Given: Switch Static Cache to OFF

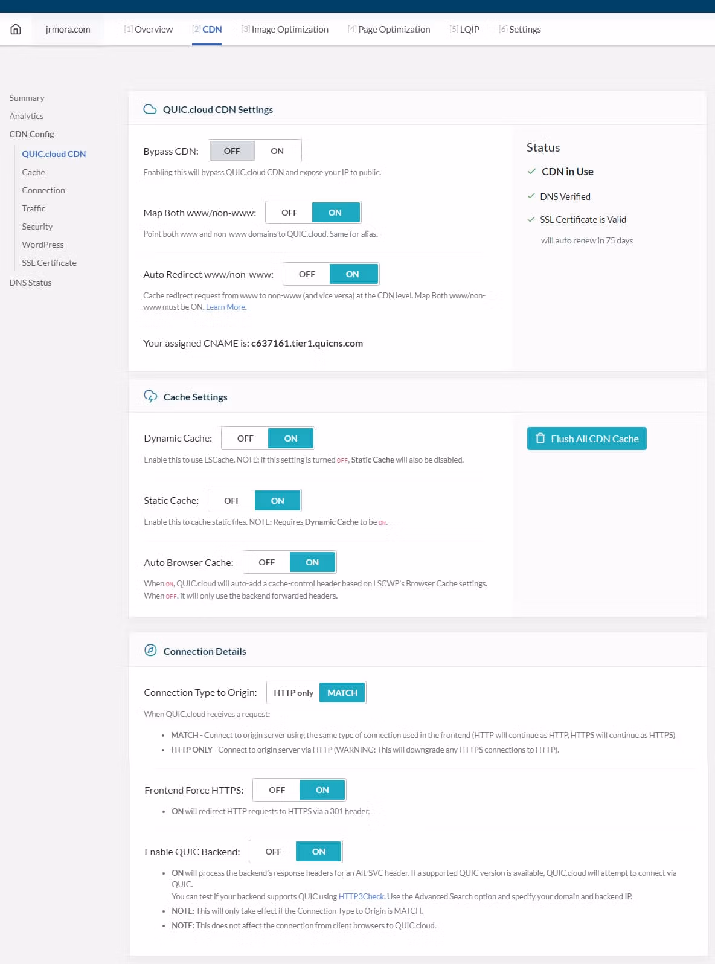Looking at the screenshot, I should click(232, 501).
